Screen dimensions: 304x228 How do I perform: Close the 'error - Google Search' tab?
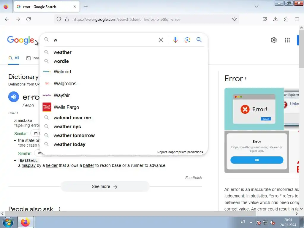point(75,7)
